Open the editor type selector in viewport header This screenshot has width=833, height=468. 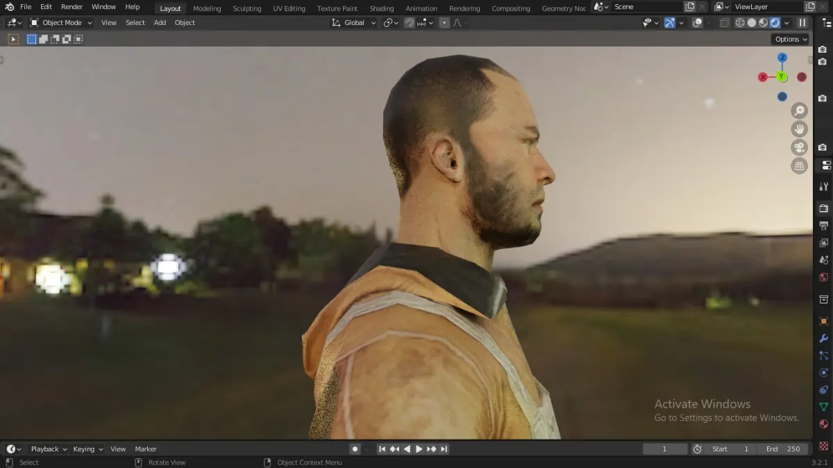(x=14, y=22)
